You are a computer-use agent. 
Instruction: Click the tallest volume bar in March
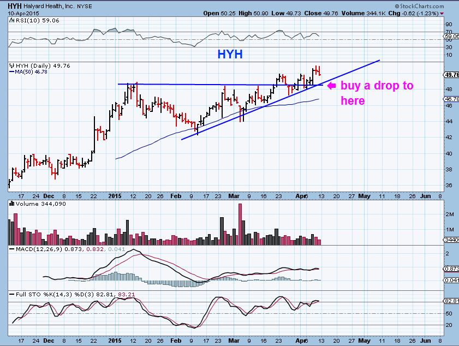click(240, 224)
